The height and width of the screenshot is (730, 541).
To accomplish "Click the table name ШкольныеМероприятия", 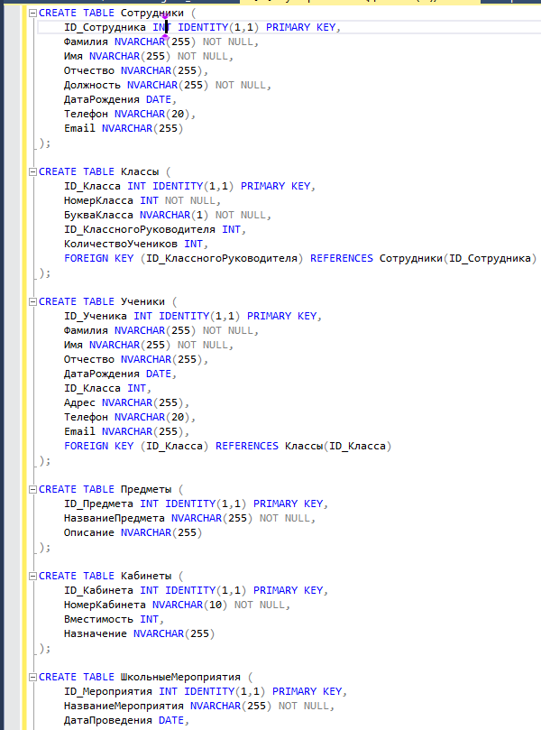I will click(180, 677).
